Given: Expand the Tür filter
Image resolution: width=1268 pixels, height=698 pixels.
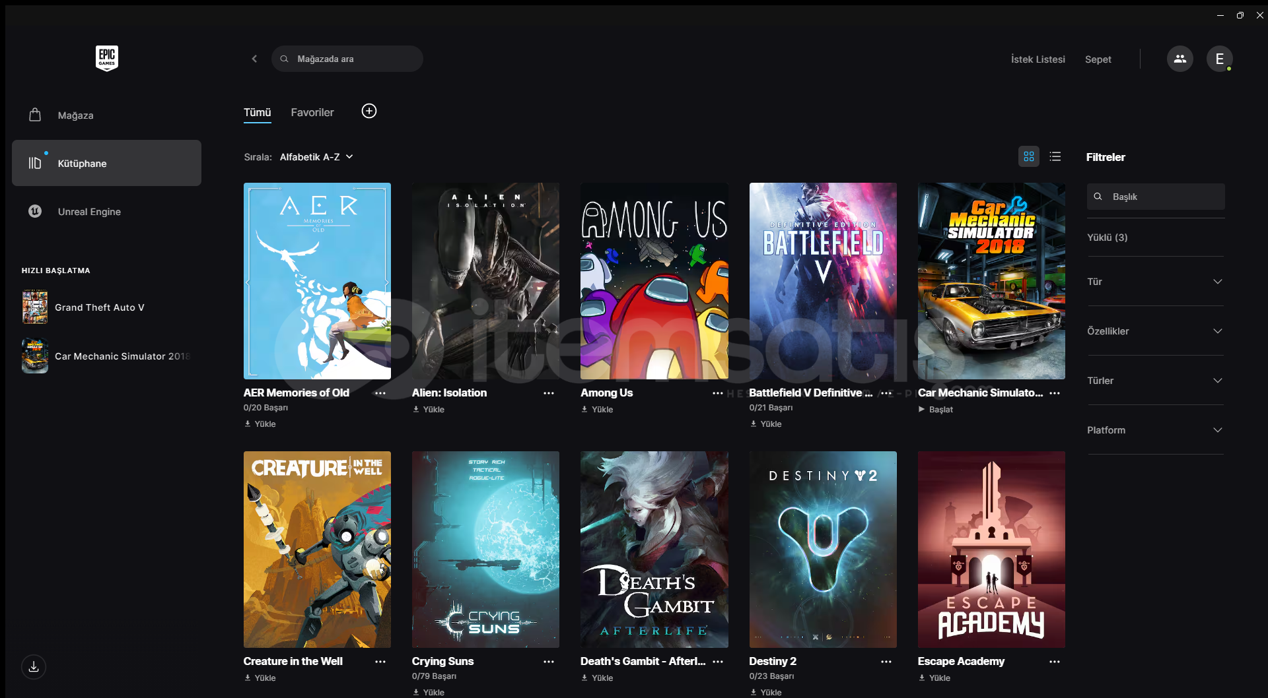Looking at the screenshot, I should (x=1155, y=282).
